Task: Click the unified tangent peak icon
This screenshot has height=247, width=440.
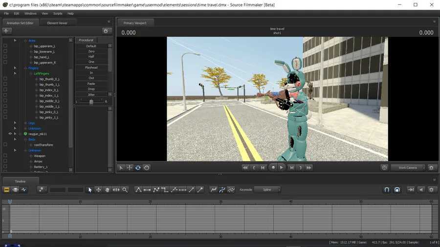Action: pos(138,190)
